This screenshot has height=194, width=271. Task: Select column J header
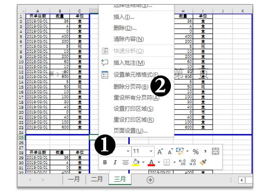223,11
